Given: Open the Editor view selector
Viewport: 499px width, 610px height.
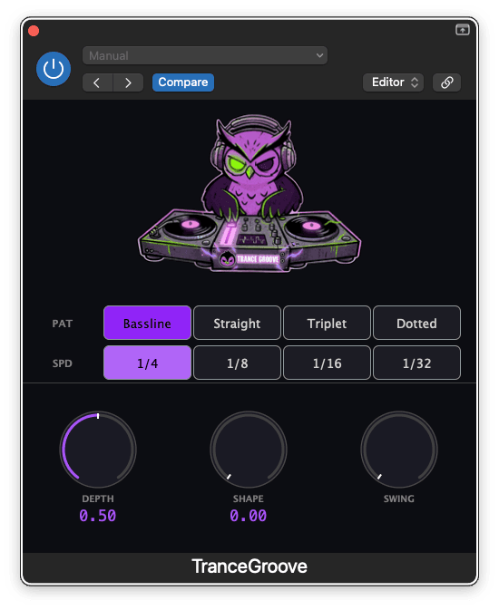Looking at the screenshot, I should [393, 82].
